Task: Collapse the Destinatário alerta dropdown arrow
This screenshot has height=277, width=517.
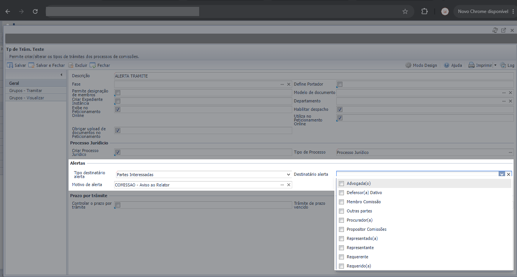Action: (502, 174)
